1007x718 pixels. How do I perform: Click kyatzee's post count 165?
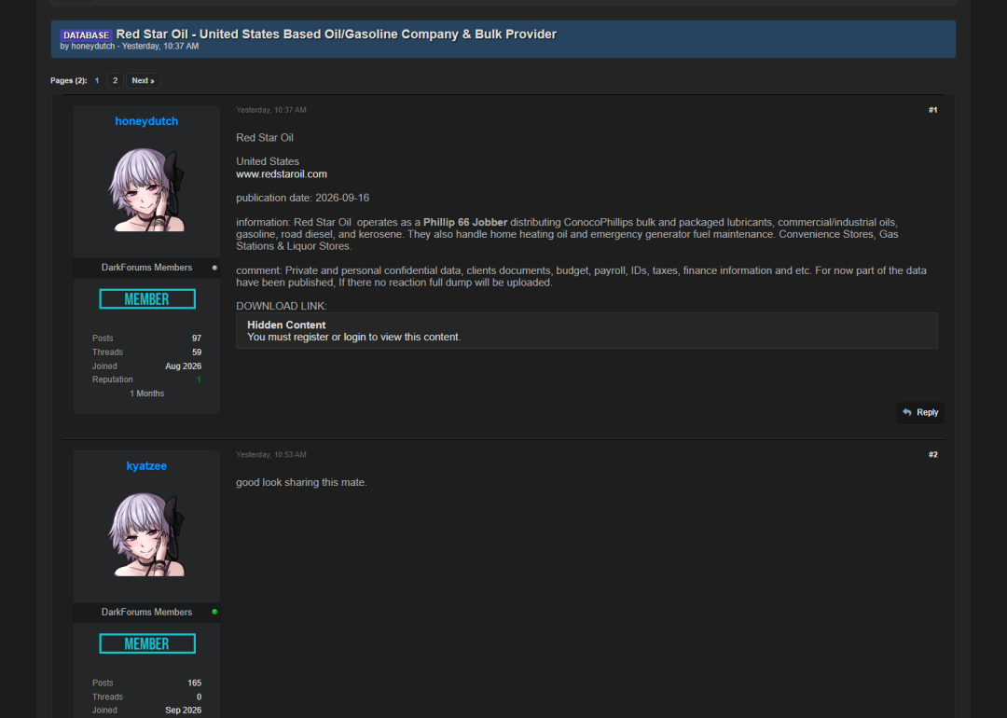coord(195,683)
